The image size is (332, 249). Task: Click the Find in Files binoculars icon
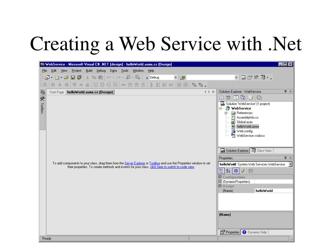[182, 78]
